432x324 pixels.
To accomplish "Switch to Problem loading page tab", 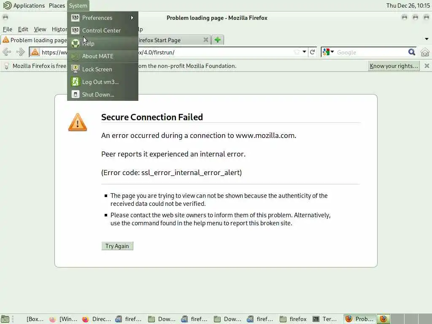I will [34, 40].
